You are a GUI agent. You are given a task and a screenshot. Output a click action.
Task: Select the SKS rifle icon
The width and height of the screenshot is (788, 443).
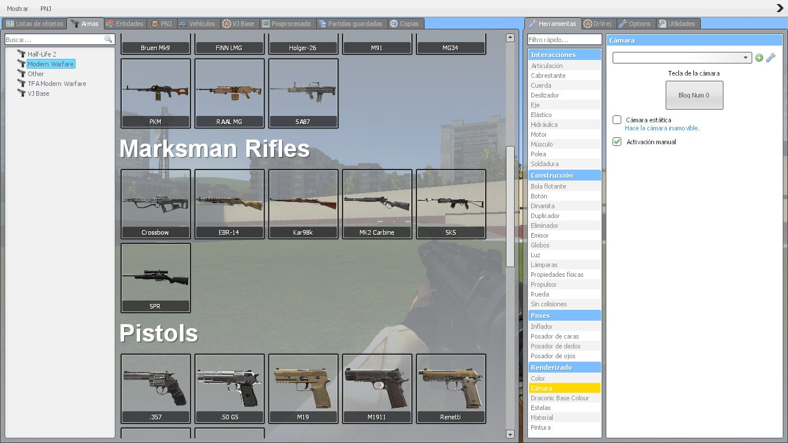tap(451, 204)
